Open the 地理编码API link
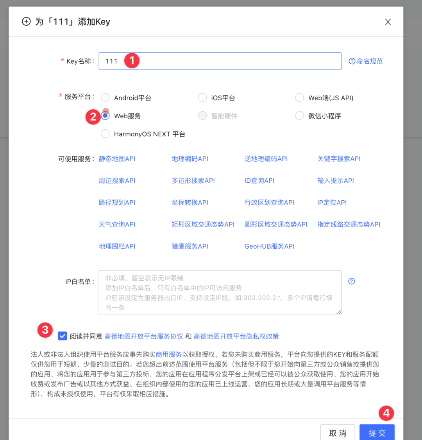This screenshot has width=422, height=440. coord(190,159)
